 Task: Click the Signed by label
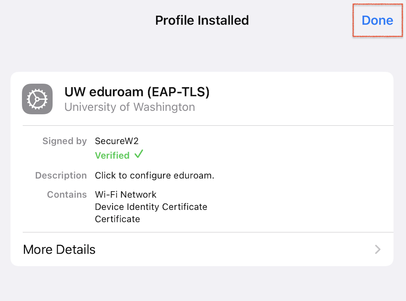click(x=64, y=141)
